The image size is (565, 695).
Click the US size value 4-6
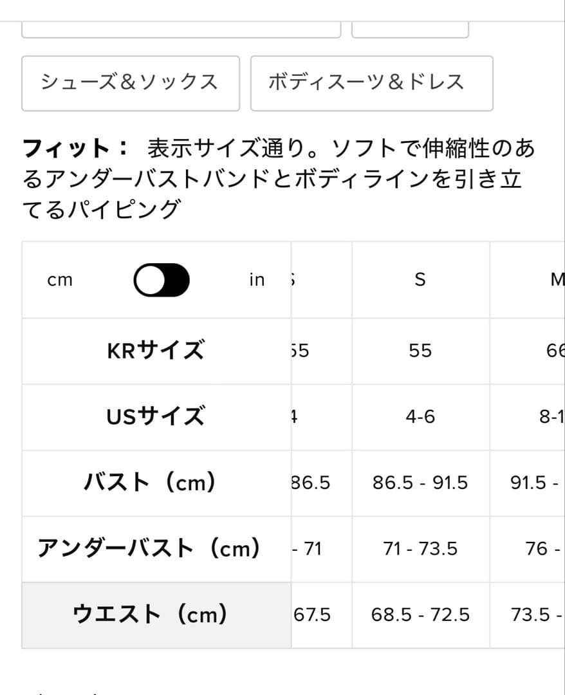click(420, 416)
